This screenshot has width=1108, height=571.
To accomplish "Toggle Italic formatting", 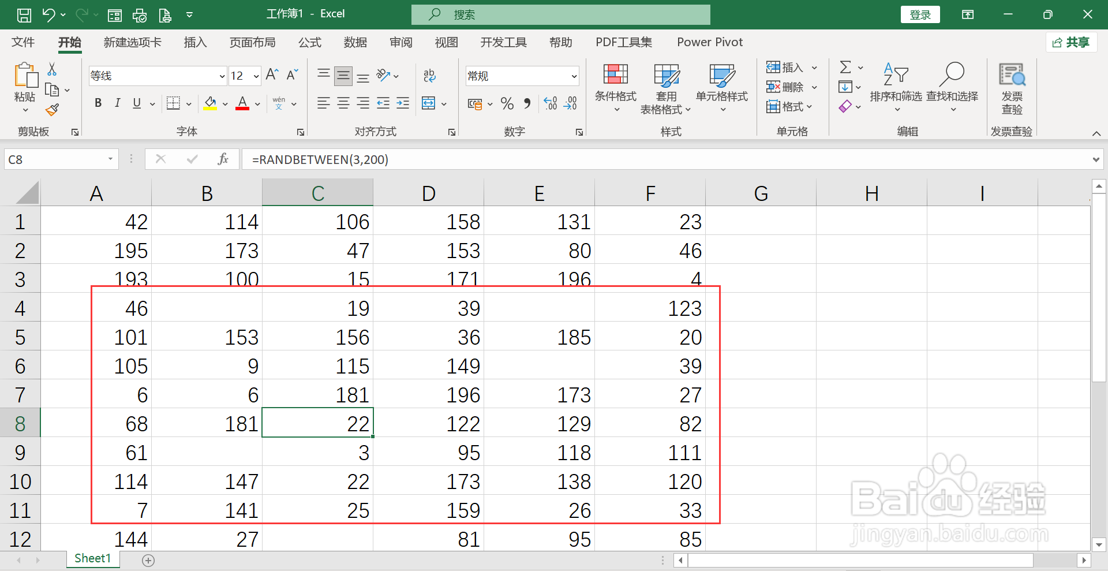I will tap(118, 103).
